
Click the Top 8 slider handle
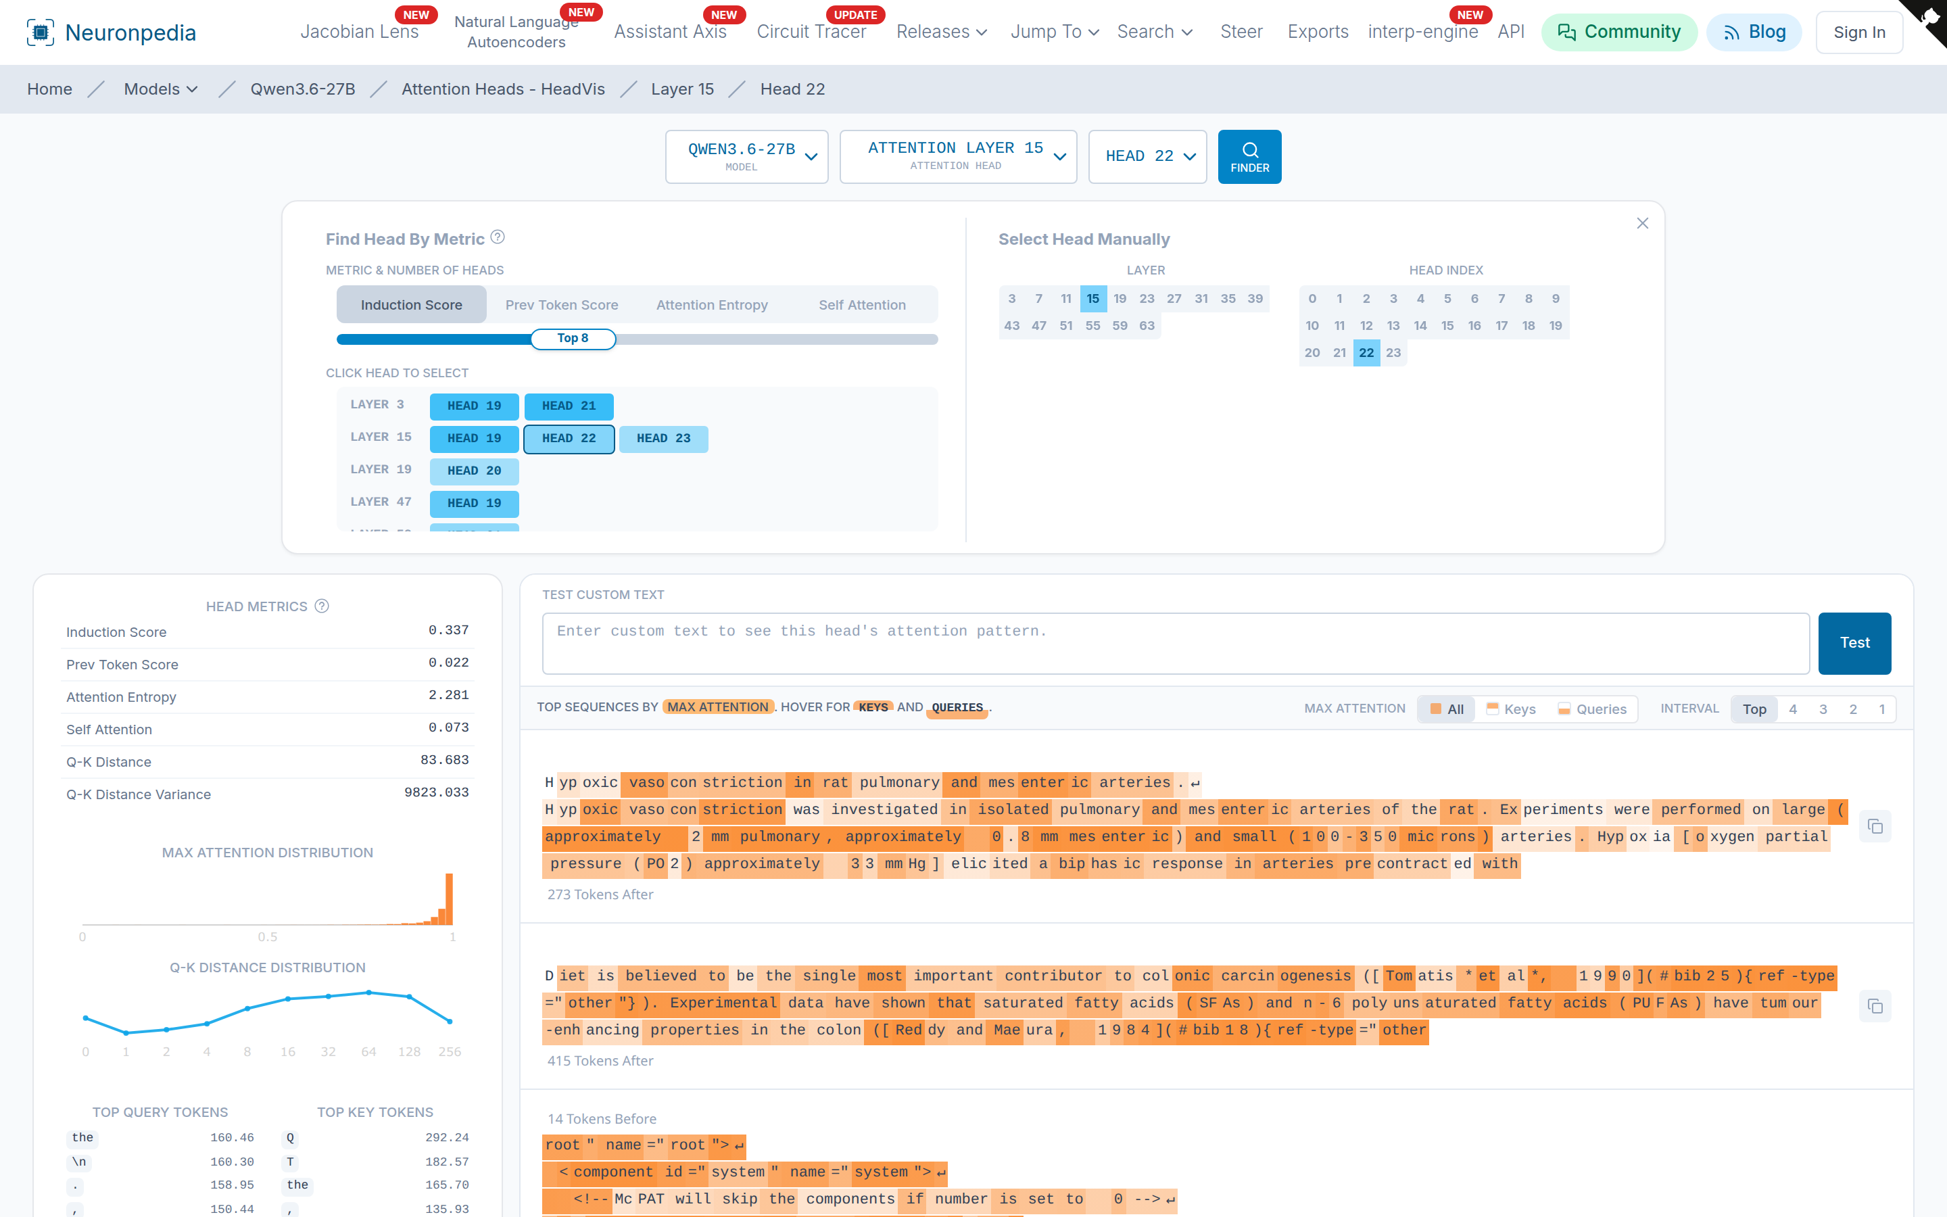[x=574, y=339]
